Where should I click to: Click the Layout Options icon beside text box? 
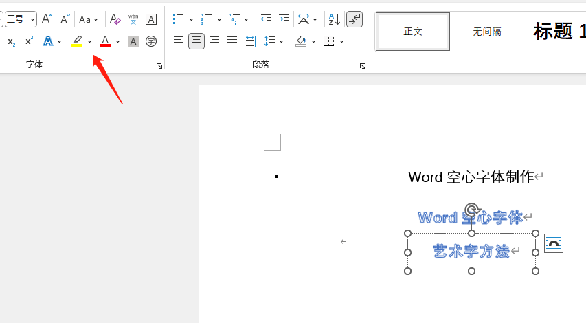pyautogui.click(x=554, y=243)
